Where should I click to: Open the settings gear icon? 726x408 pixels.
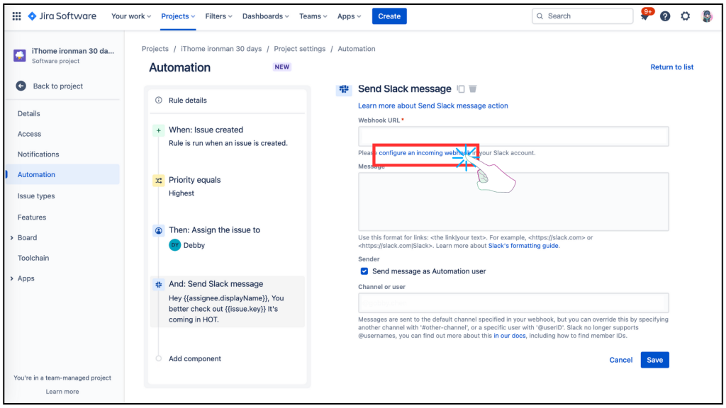click(x=686, y=16)
